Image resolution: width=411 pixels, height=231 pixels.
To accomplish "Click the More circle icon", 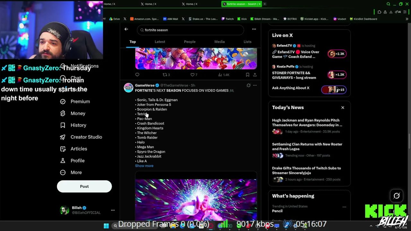I will pos(63,173).
